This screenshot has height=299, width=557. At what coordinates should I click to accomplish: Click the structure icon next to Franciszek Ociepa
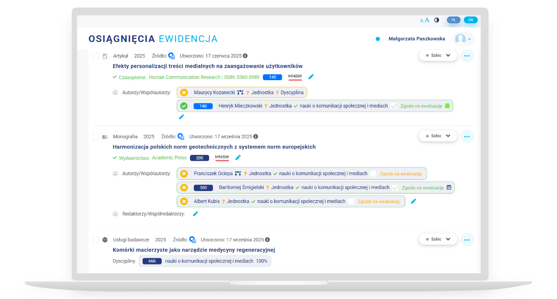238,174
